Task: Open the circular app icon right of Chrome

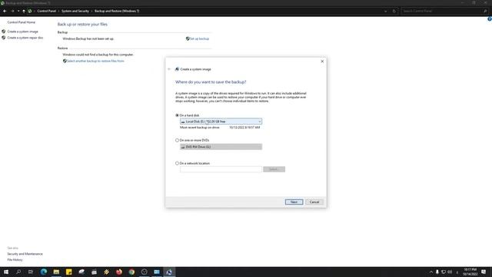Action: pos(144,272)
